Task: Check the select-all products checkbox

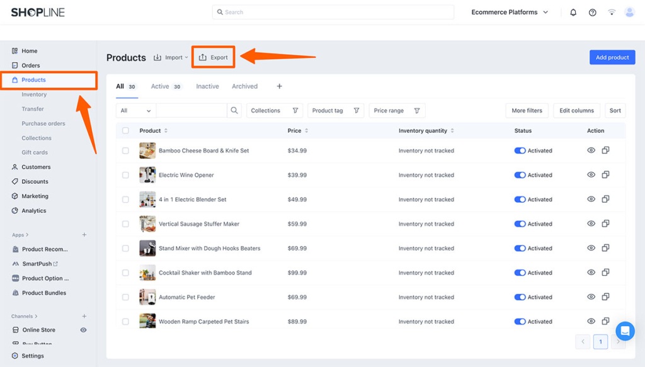Action: click(125, 130)
